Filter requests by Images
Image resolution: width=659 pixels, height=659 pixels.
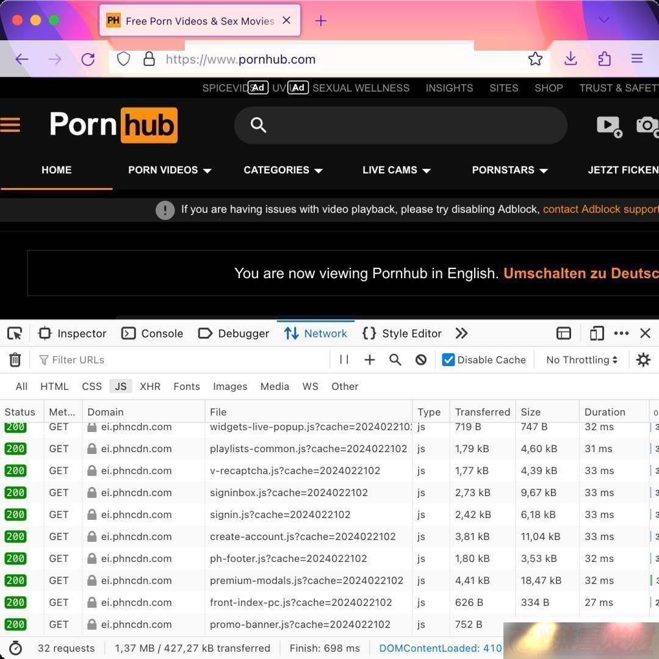click(230, 386)
